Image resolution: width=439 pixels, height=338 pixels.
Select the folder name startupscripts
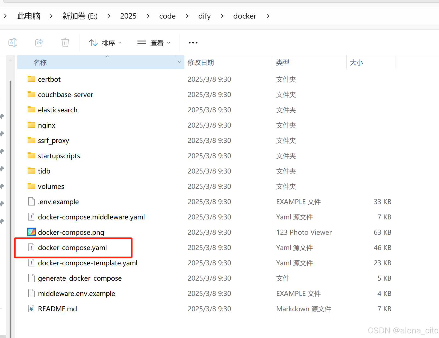(59, 156)
